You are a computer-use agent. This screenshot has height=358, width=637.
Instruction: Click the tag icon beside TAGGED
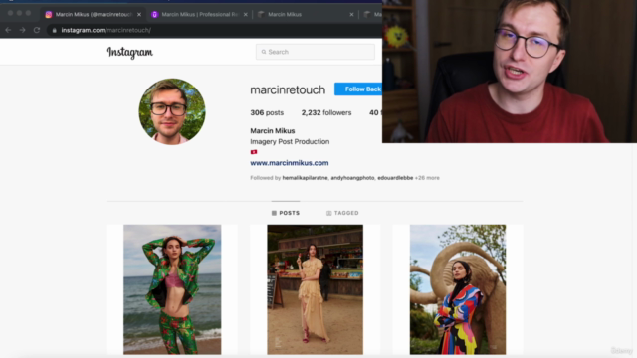coord(329,213)
